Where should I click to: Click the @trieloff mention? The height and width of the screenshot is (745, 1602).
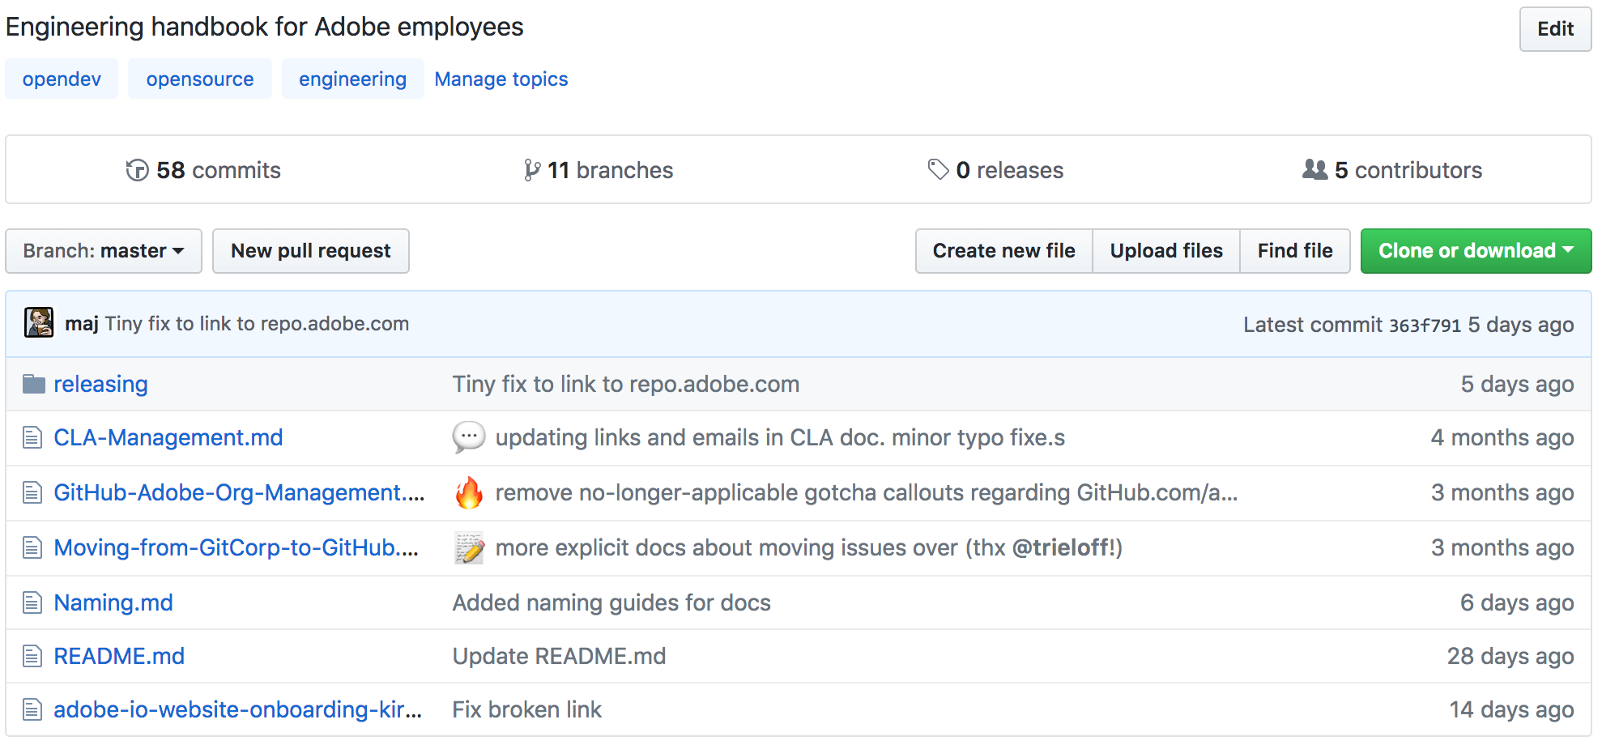pos(1063,548)
